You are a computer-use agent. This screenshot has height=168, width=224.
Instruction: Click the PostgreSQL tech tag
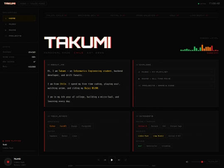[x=86, y=126]
